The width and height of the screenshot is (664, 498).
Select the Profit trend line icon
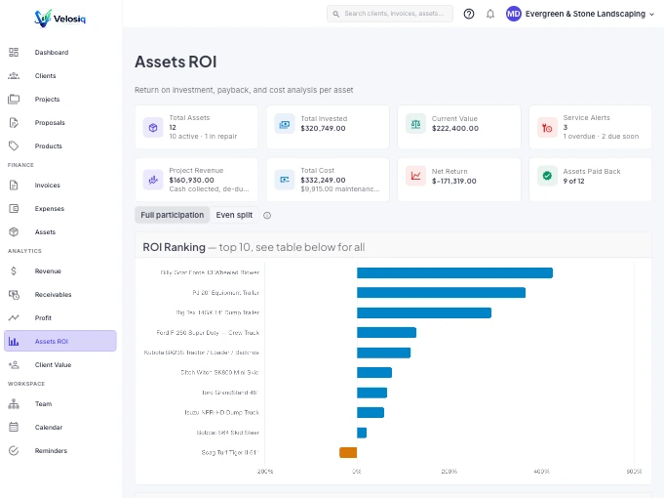[14, 317]
